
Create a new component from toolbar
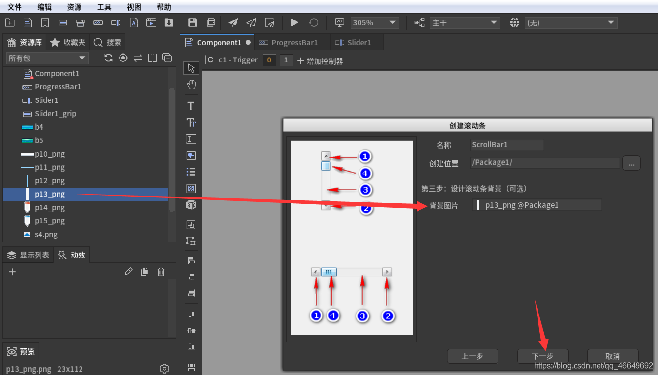[x=28, y=23]
